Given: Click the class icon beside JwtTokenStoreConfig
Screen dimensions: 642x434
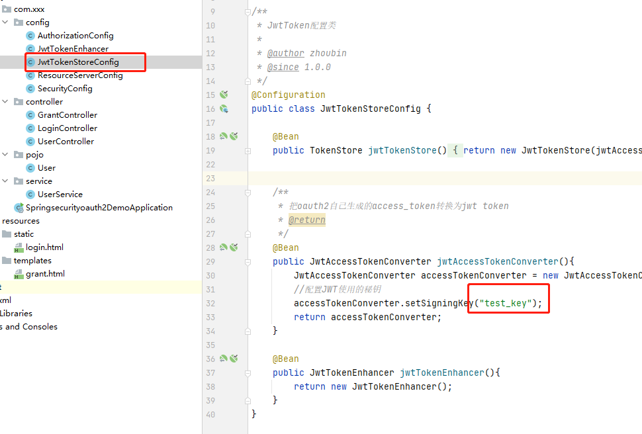Looking at the screenshot, I should pos(30,62).
